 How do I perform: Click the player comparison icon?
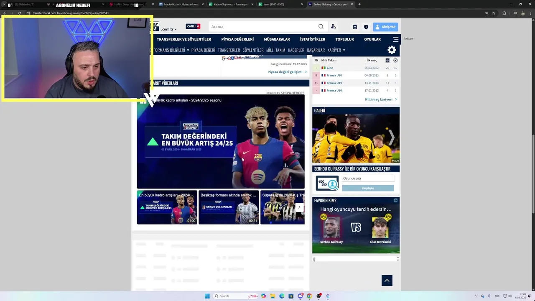click(327, 183)
